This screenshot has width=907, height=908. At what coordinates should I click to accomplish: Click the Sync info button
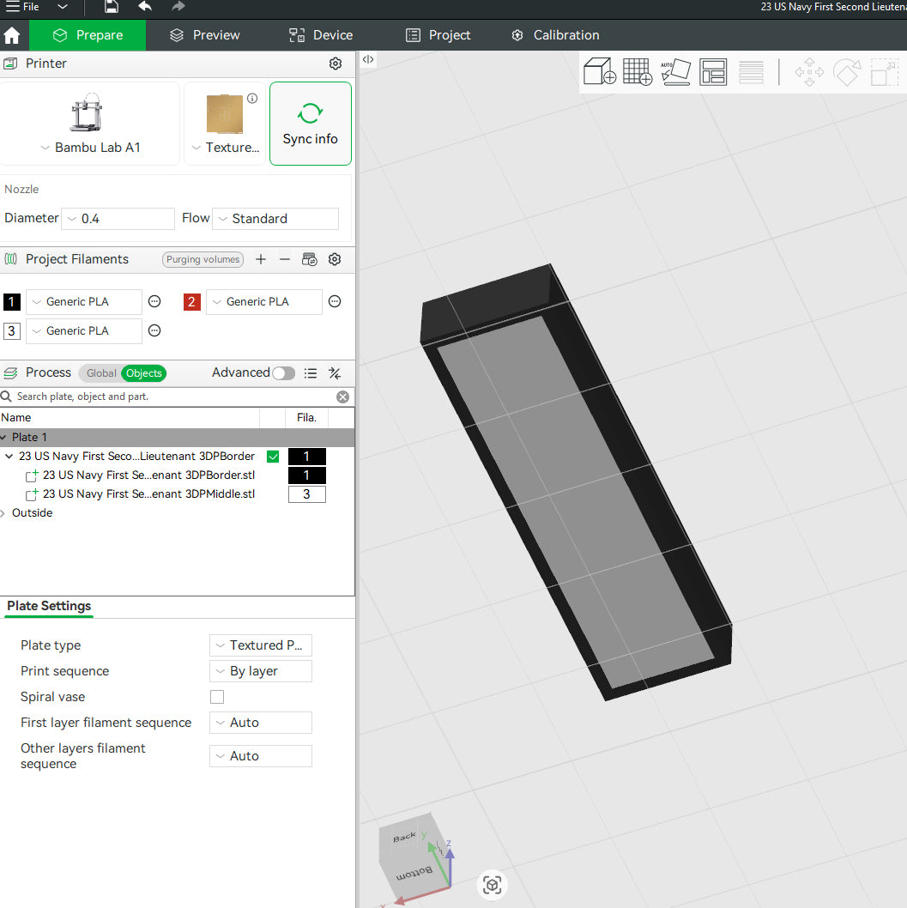(310, 124)
